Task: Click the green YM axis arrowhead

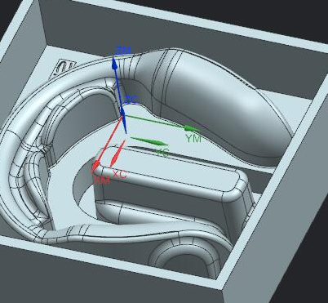Action: pos(193,128)
